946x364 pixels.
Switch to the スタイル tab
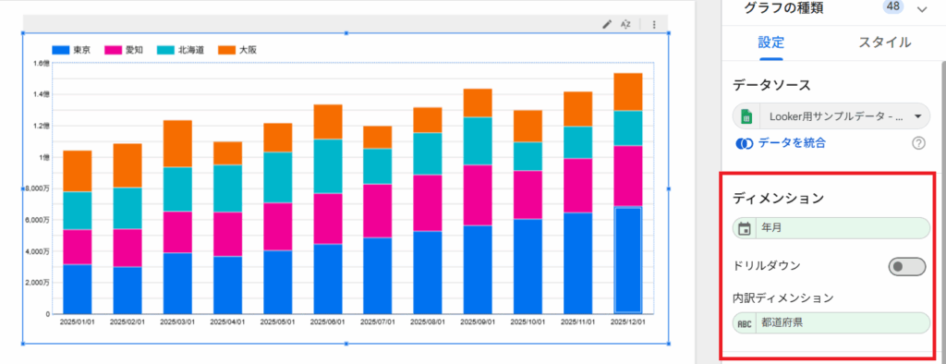click(884, 42)
